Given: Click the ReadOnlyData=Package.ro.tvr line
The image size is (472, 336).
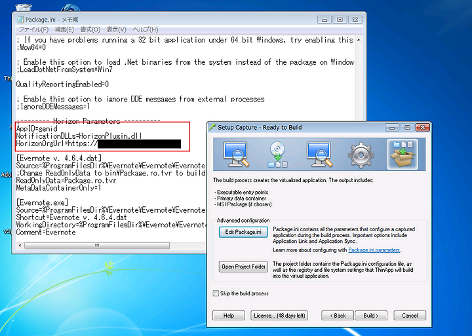Looking at the screenshot, I should (x=66, y=181).
